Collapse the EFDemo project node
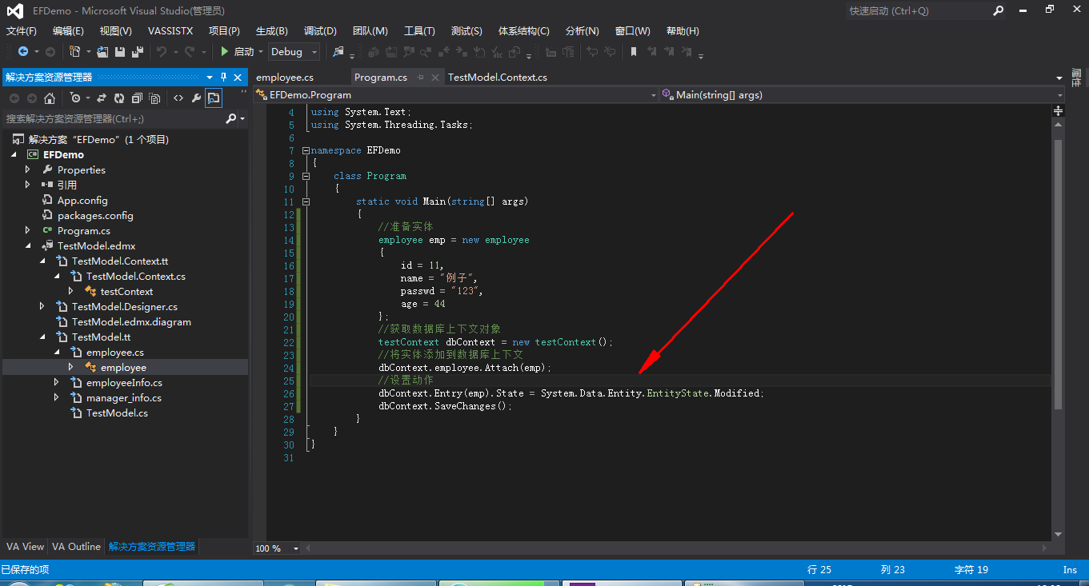This screenshot has height=586, width=1089. click(14, 154)
